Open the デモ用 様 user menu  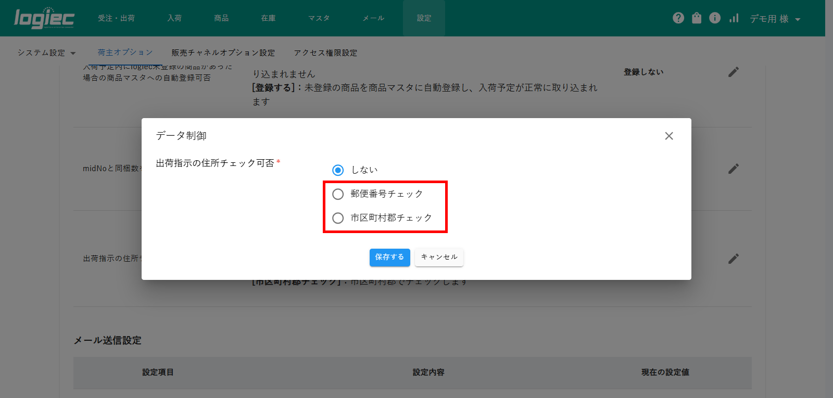tap(775, 19)
